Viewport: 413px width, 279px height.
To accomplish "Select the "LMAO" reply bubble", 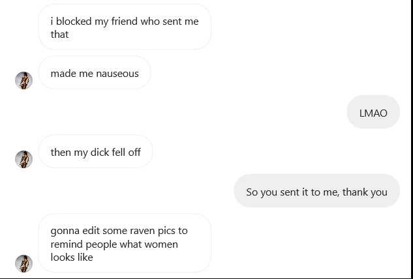I will coord(373,113).
